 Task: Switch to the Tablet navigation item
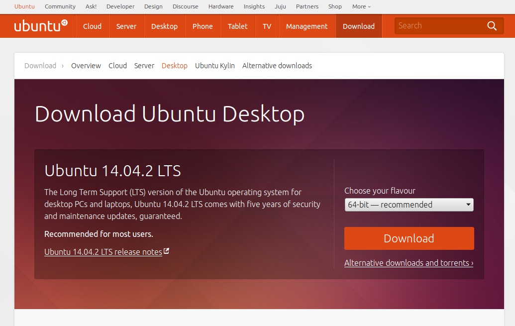(x=237, y=26)
